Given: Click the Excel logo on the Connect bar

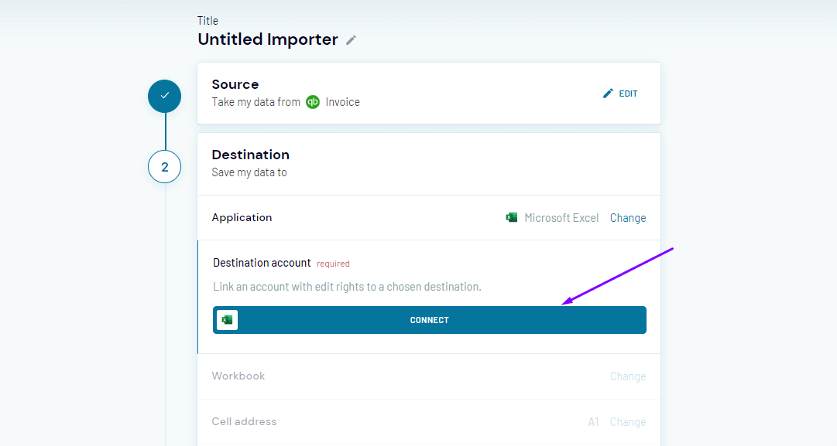Looking at the screenshot, I should 227,320.
